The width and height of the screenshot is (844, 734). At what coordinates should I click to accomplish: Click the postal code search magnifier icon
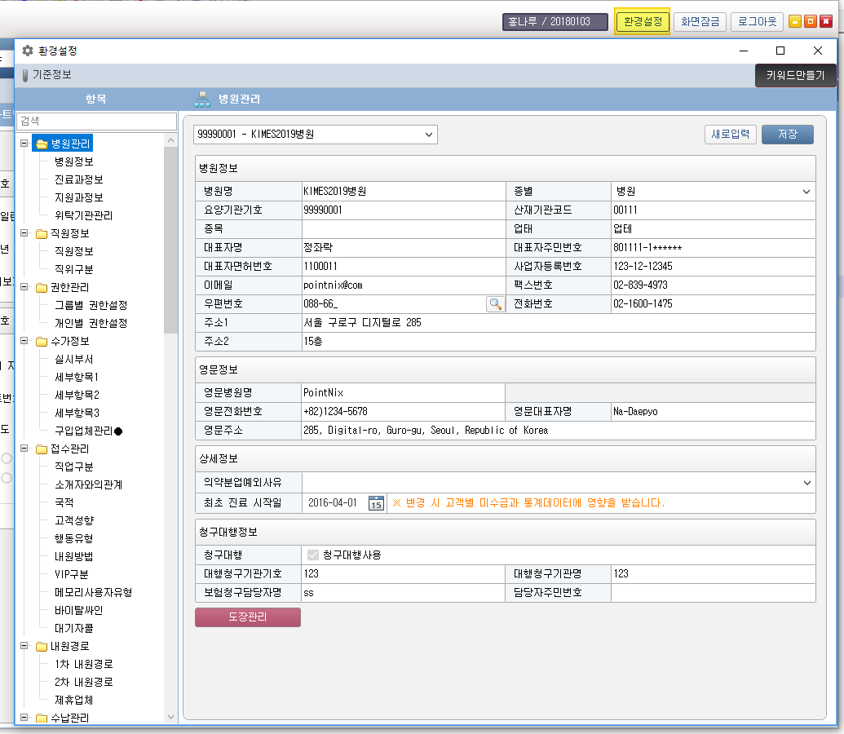pyautogui.click(x=495, y=303)
